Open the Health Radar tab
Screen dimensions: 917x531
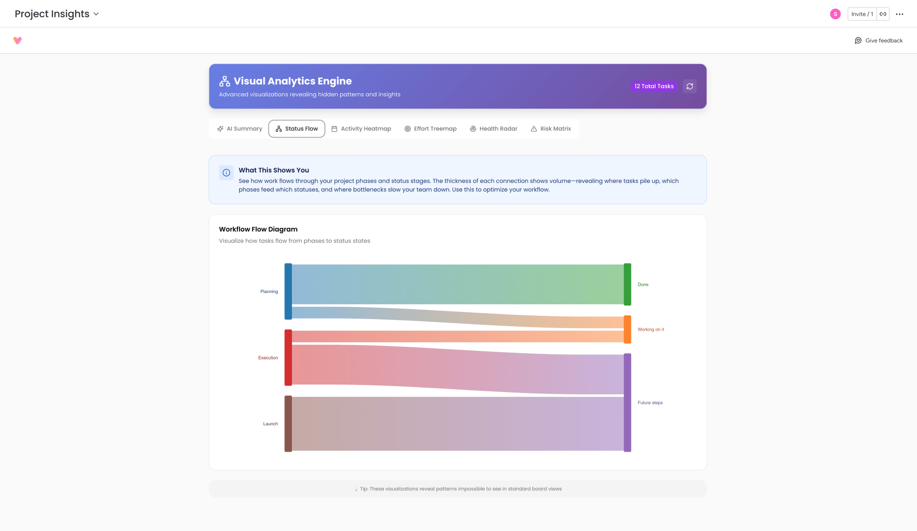(x=493, y=129)
